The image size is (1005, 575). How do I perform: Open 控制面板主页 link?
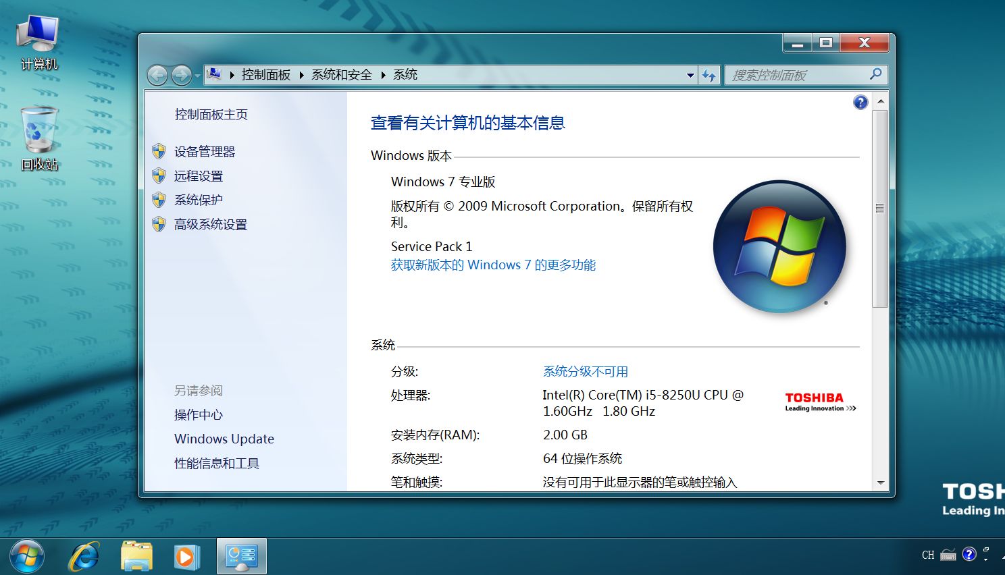211,115
